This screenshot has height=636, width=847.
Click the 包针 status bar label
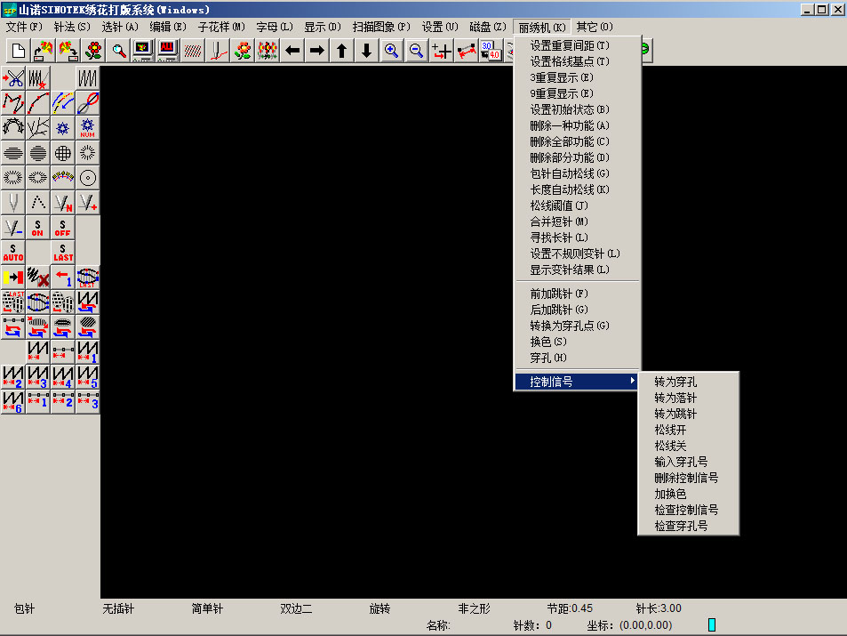click(25, 609)
